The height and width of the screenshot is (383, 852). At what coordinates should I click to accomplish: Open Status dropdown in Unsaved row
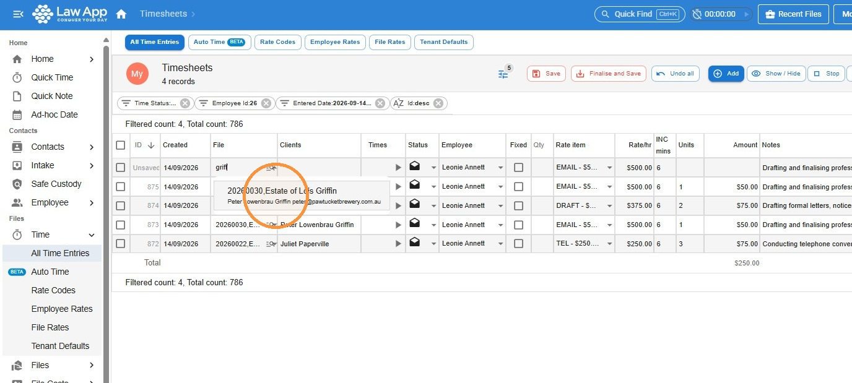click(433, 168)
